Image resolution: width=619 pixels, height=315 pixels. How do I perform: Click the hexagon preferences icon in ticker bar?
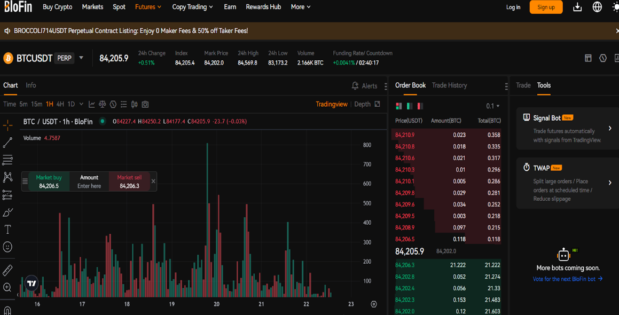pyautogui.click(x=603, y=58)
